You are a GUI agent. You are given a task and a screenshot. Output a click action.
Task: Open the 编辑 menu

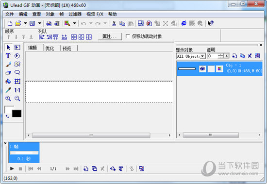23,14
